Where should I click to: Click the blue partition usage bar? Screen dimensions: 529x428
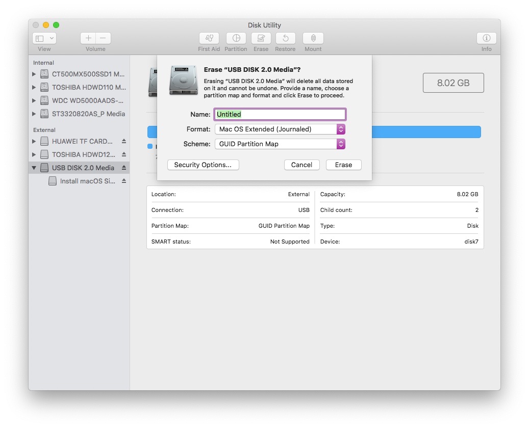click(426, 132)
